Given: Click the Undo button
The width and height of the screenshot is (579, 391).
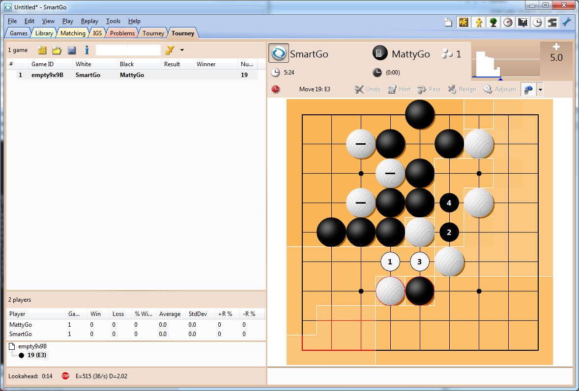Looking at the screenshot, I should tap(367, 89).
